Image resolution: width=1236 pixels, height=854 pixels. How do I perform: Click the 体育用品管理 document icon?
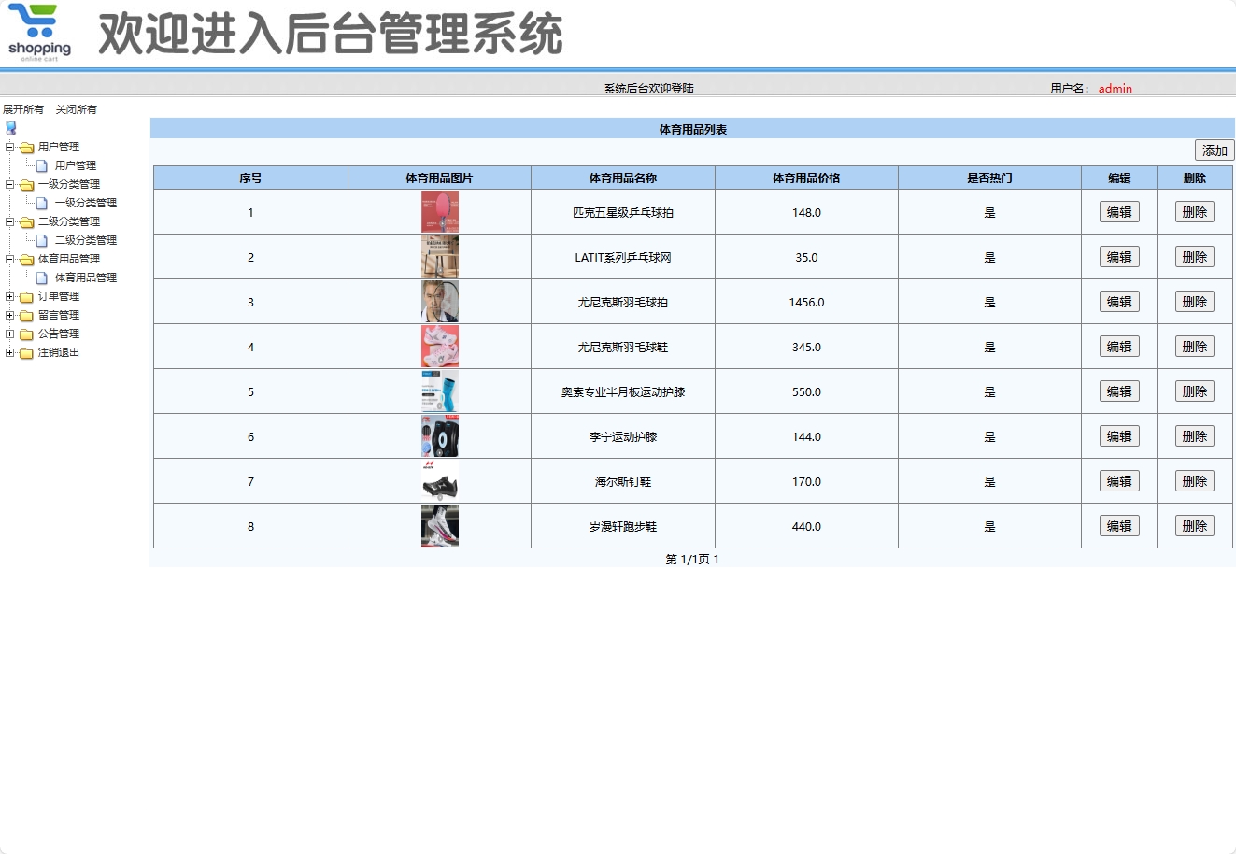coord(42,278)
